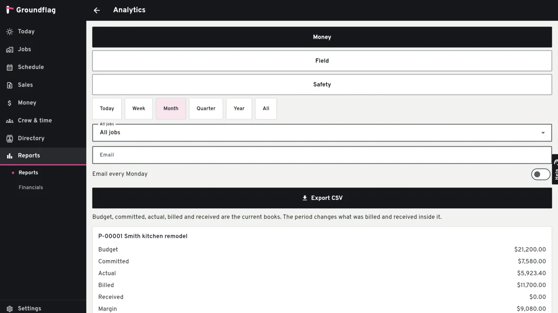Enable the Email every Monday switch
Image resolution: width=558 pixels, height=313 pixels.
click(x=541, y=174)
